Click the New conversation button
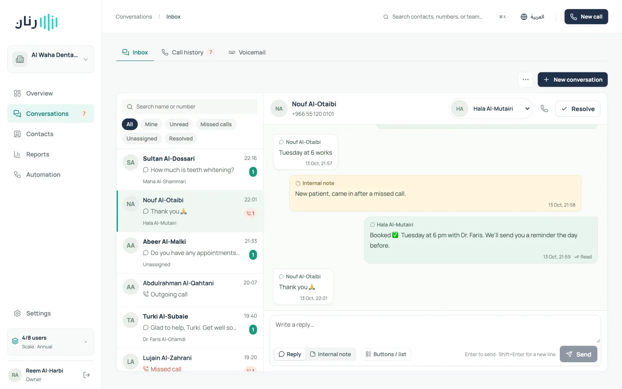 (573, 80)
